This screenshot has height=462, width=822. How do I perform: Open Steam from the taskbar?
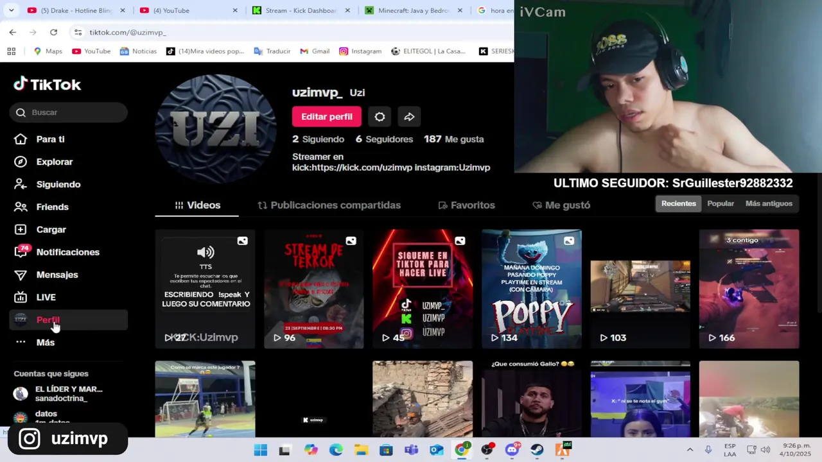point(537,450)
